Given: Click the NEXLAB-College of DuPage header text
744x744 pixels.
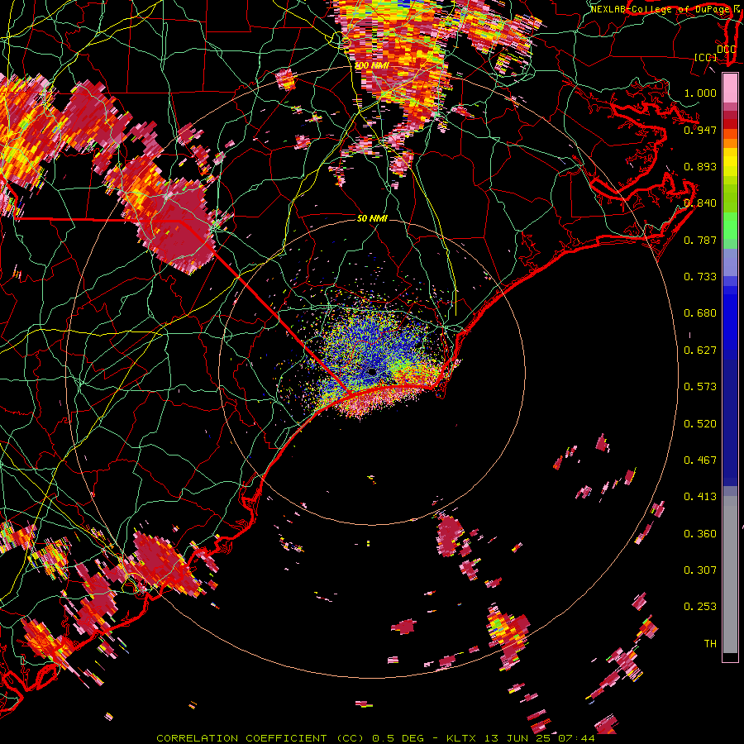Looking at the screenshot, I should 660,9.
